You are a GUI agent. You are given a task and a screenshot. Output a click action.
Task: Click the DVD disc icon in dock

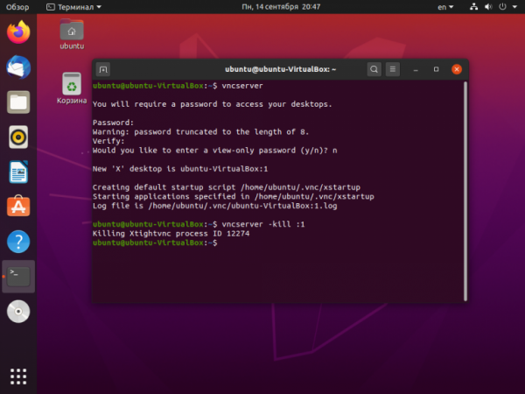coord(18,311)
